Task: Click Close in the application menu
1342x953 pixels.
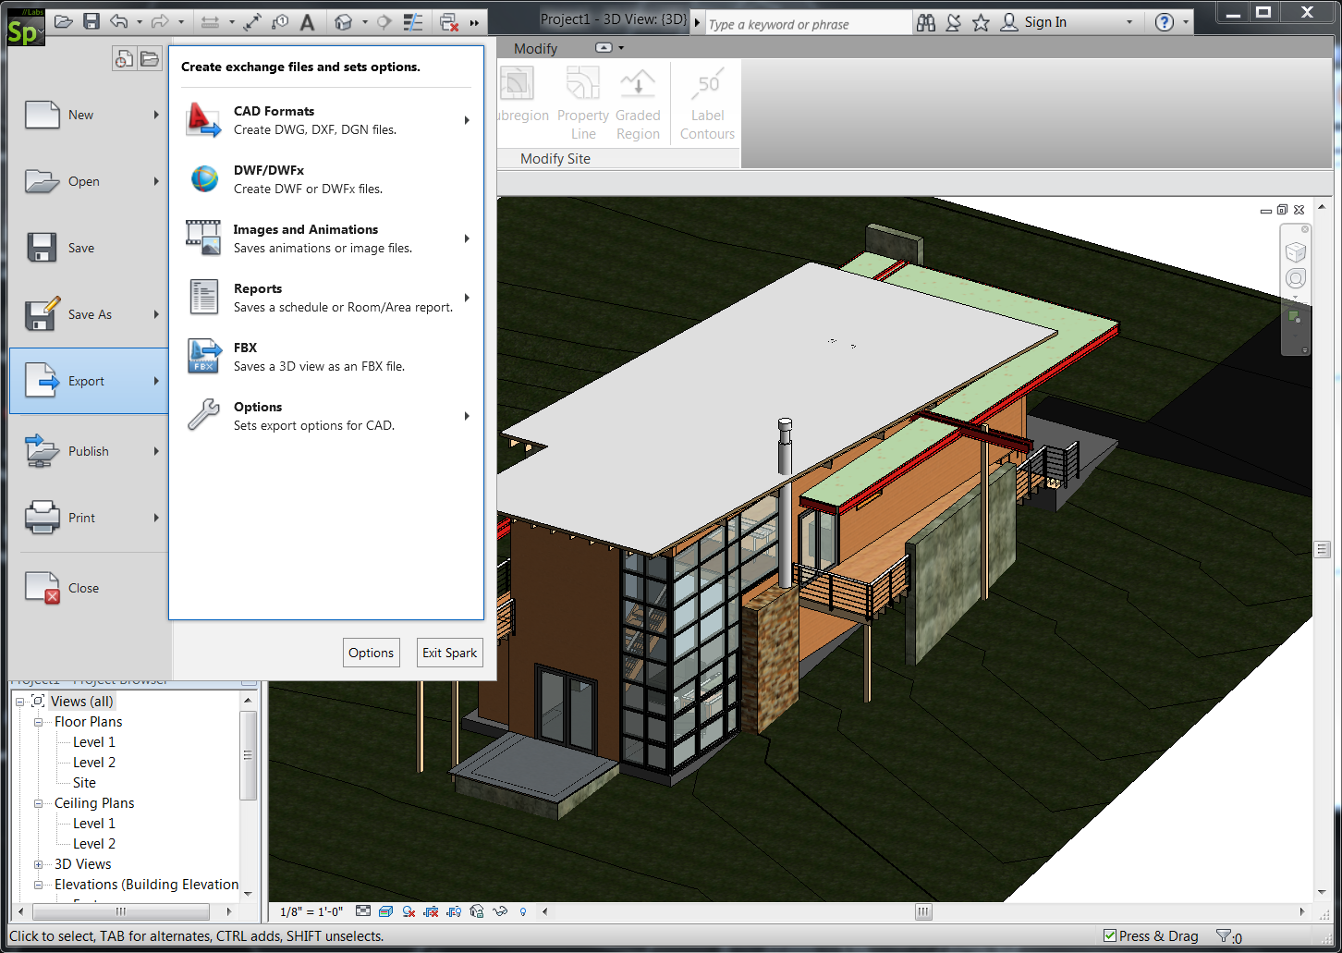Action: click(x=91, y=588)
